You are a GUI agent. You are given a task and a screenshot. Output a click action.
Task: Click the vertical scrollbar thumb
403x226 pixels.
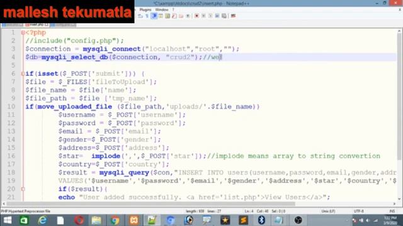coord(399,96)
